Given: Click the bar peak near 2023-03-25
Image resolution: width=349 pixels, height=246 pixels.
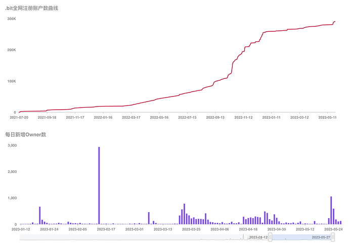Looking at the screenshot, I should pyautogui.click(x=184, y=214).
